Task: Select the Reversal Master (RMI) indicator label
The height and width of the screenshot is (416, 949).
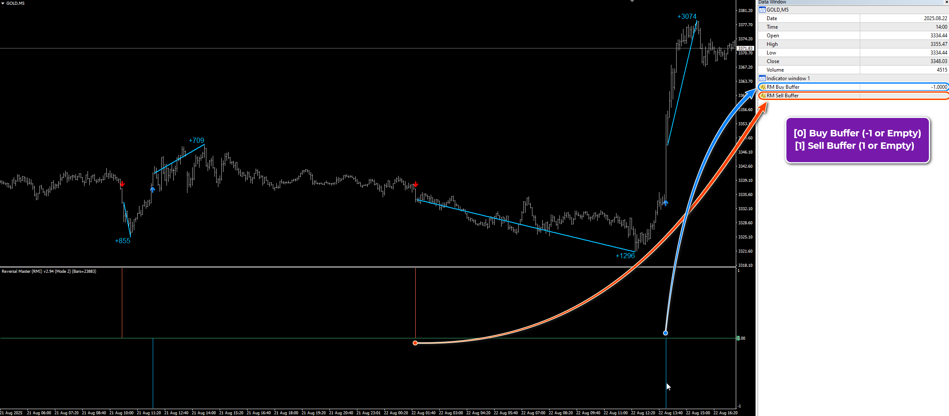Action: pyautogui.click(x=48, y=271)
